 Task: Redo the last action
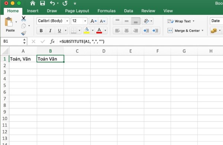(x=65, y=3)
